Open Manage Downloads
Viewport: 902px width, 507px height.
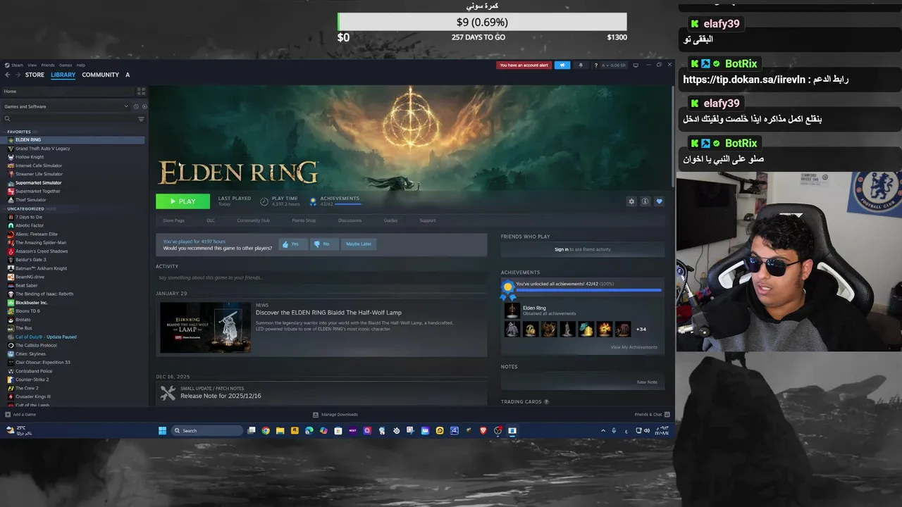click(x=335, y=415)
